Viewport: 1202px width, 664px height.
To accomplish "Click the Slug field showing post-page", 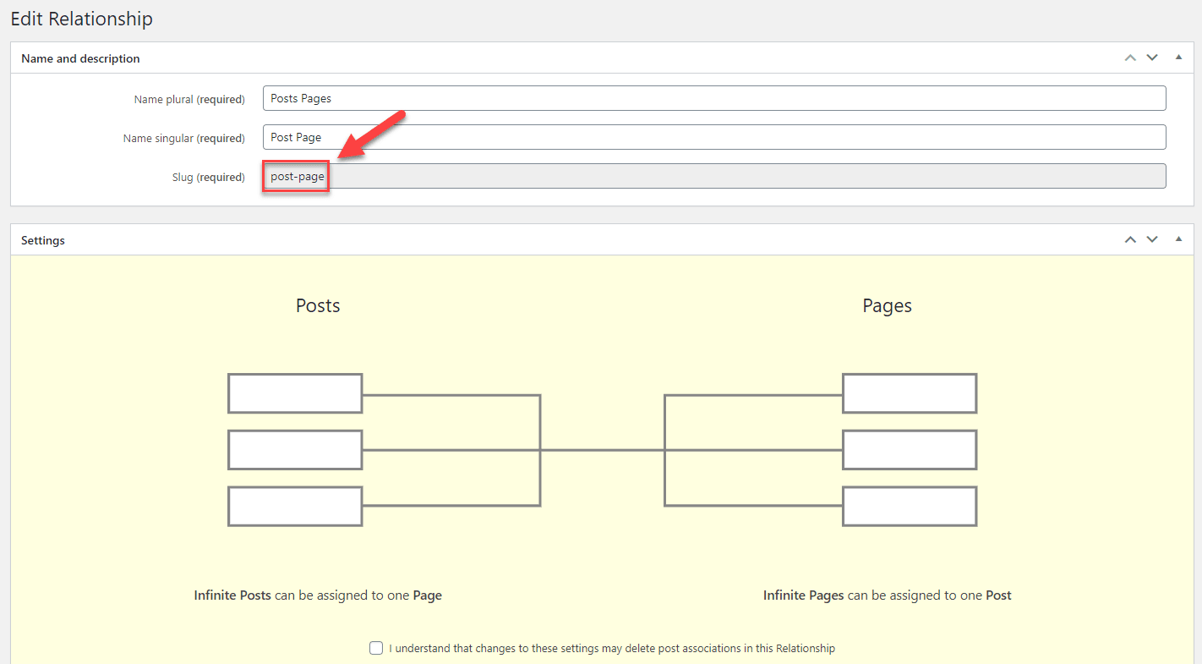I will [x=713, y=176].
